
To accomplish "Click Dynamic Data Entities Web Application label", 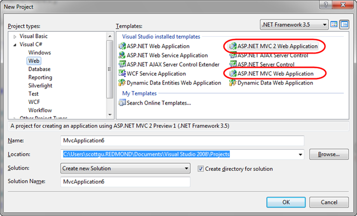I will point(174,83).
